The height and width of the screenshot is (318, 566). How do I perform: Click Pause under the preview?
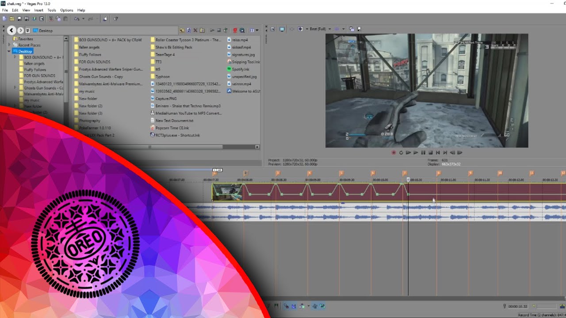pos(423,152)
